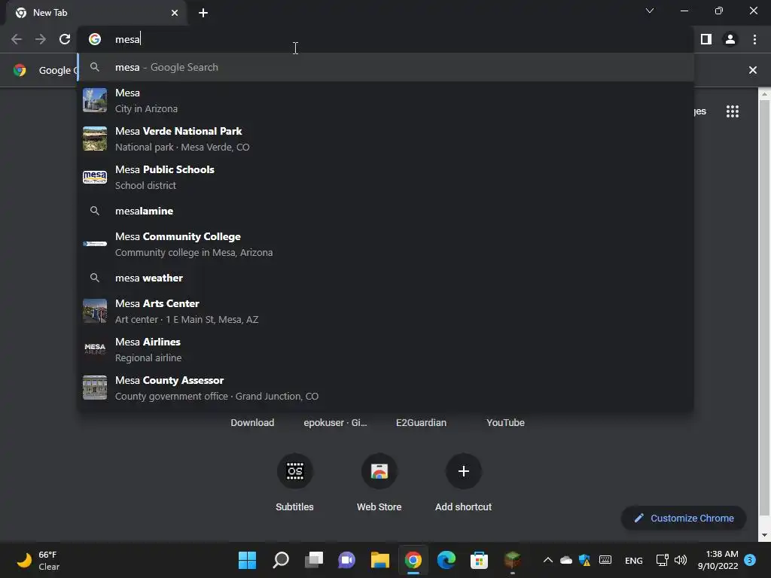771x578 pixels.
Task: Choose the Mesa City in Arizona suggestion
Action: coord(385,101)
